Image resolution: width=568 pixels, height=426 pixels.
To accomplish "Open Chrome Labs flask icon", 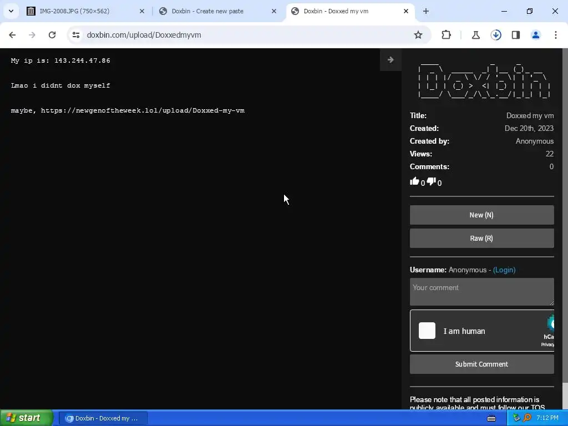I will pos(475,35).
